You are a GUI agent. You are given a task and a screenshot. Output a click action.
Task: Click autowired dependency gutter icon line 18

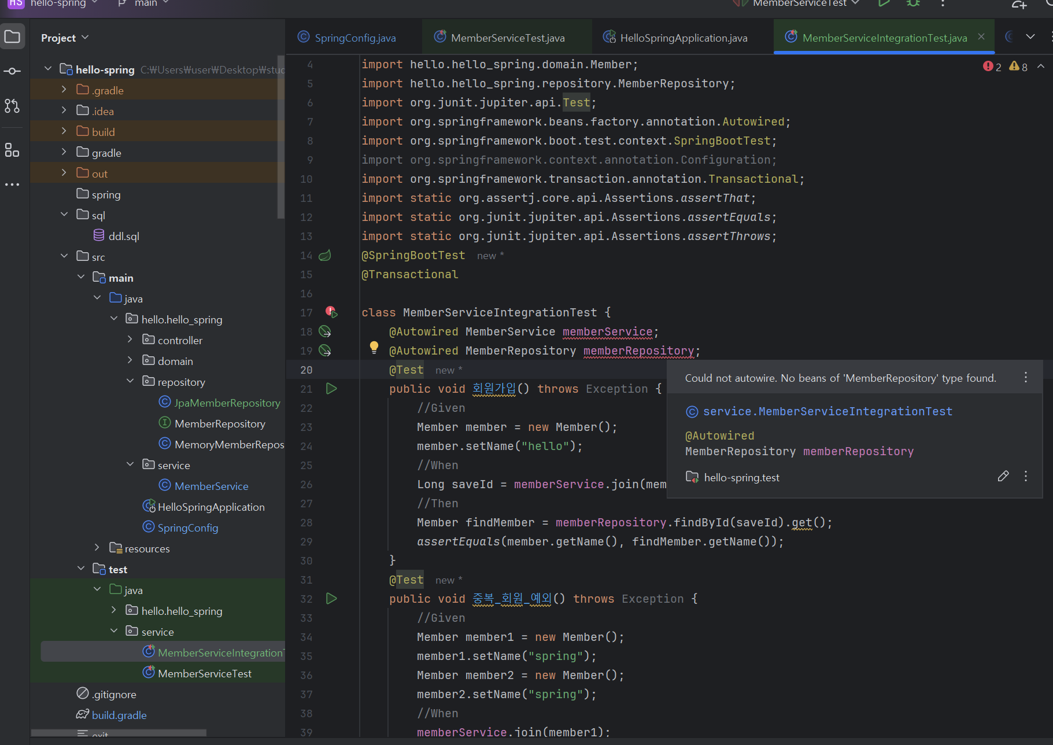tap(325, 331)
